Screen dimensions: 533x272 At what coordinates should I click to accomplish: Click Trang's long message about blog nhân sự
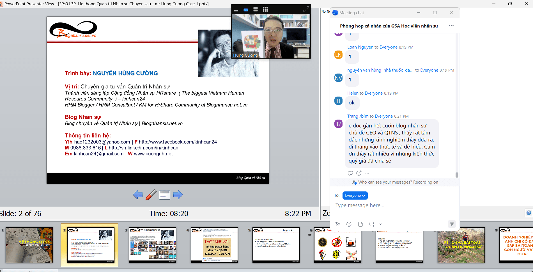(x=391, y=143)
